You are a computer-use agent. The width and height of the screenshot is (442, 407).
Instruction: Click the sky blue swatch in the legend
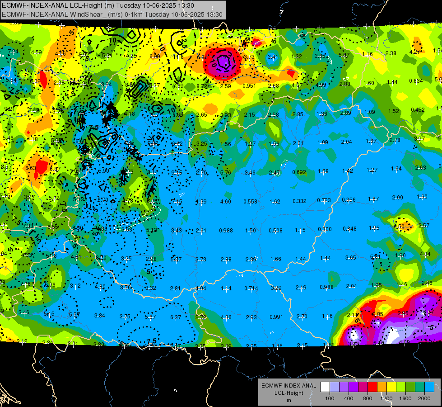[x=429, y=387]
